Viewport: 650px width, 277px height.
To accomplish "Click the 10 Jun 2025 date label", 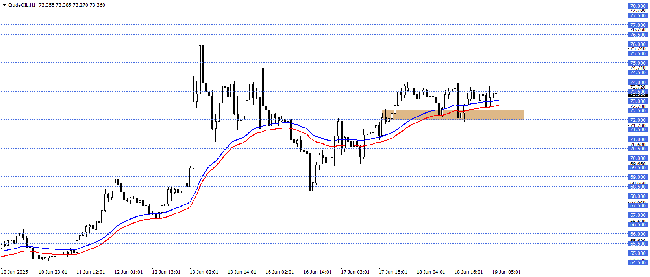I will [15, 272].
